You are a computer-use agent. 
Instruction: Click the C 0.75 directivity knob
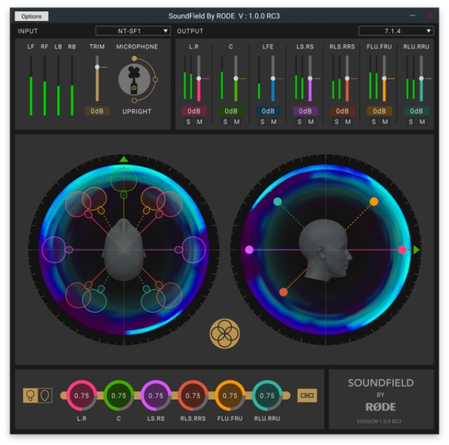click(119, 395)
